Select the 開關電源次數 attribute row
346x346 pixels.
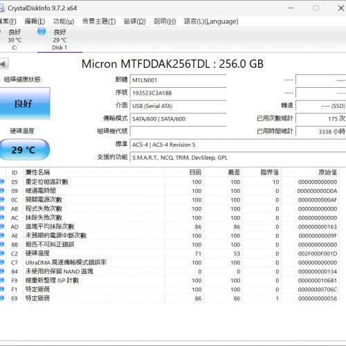tap(170, 200)
